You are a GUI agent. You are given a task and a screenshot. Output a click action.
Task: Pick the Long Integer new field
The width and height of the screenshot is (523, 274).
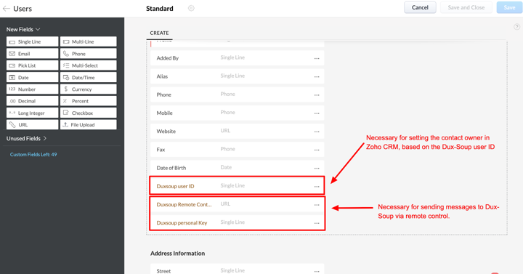(33, 113)
